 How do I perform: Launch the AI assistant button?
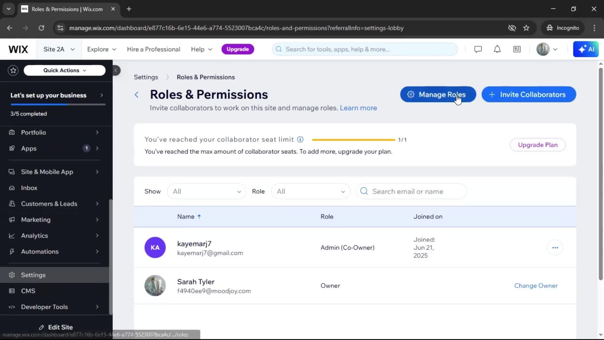pos(586,49)
